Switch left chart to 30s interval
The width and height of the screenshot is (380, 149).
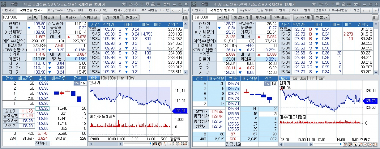tap(112, 78)
